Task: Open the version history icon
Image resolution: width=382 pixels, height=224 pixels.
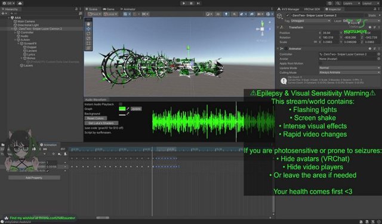Action: (330, 4)
